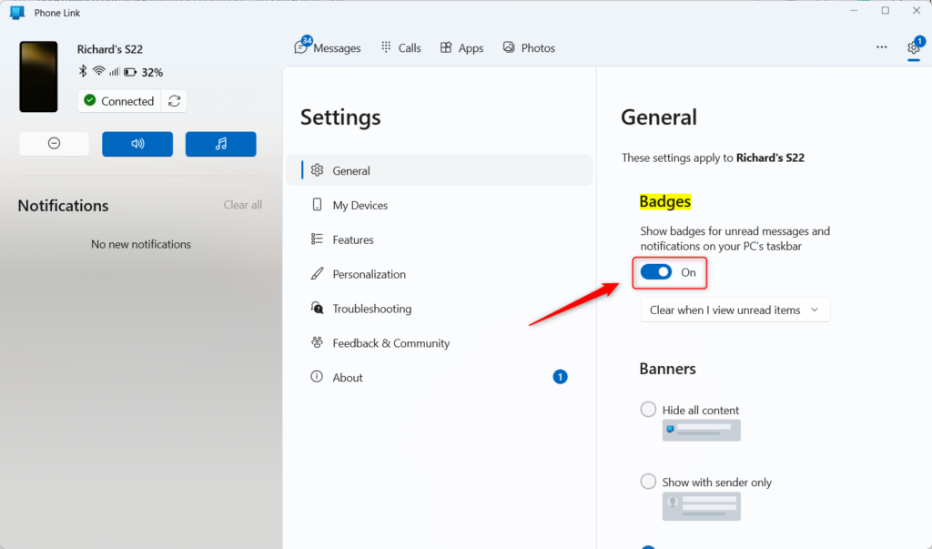
Task: Select Hide all content radio button
Action: click(648, 410)
